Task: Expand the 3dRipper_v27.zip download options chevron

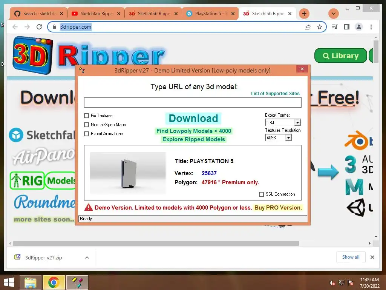Action: pyautogui.click(x=87, y=258)
